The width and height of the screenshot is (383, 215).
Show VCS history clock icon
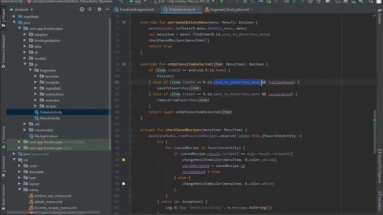[x=310, y=1]
